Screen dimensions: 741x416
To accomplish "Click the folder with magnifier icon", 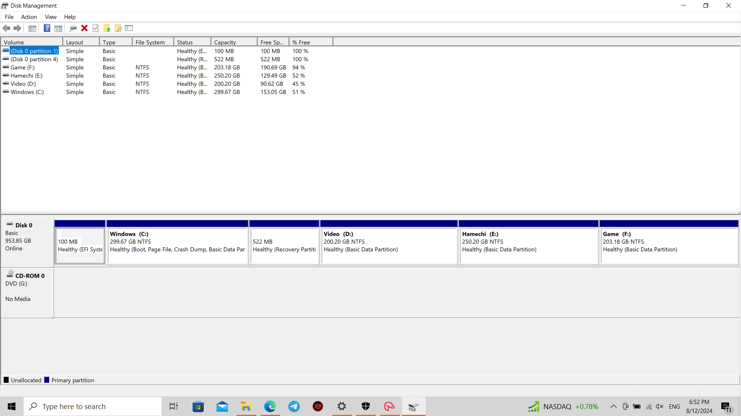I will coord(118,28).
